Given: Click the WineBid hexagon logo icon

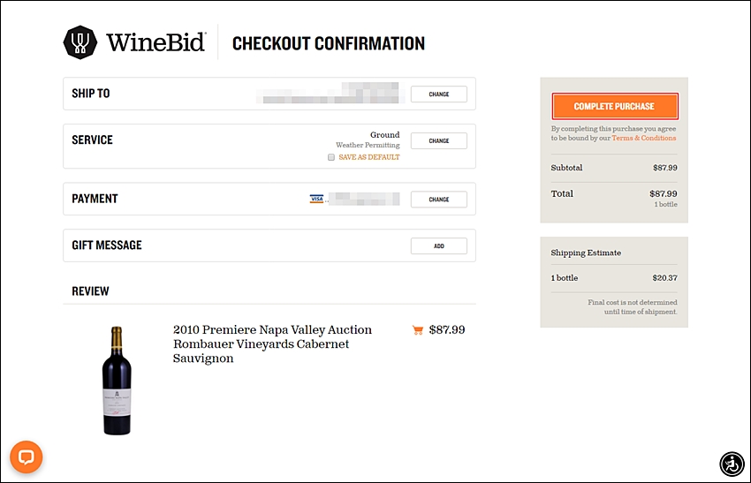Looking at the screenshot, I should pyautogui.click(x=80, y=42).
